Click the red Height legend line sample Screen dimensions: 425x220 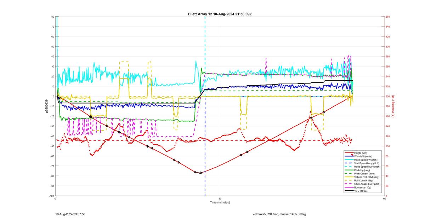pos(348,153)
